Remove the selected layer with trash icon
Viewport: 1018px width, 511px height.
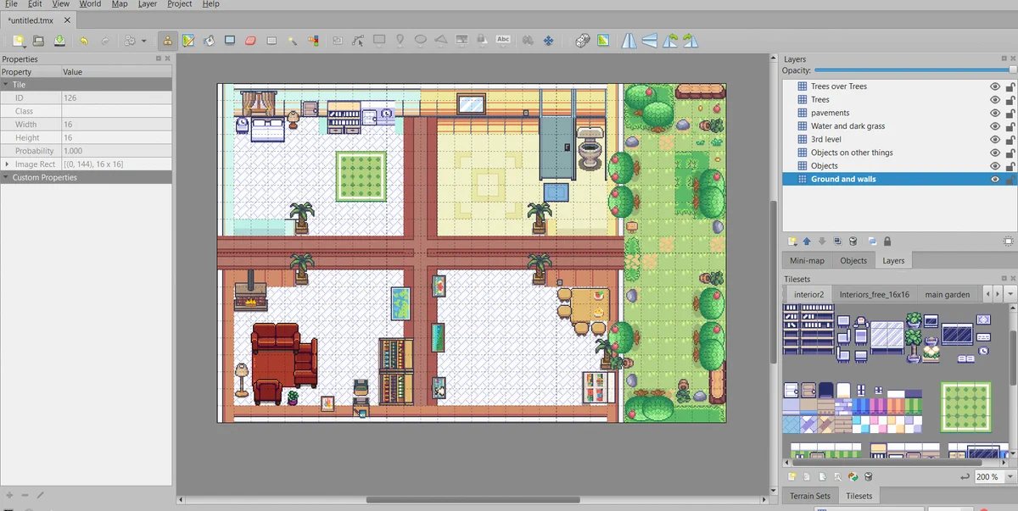click(853, 242)
